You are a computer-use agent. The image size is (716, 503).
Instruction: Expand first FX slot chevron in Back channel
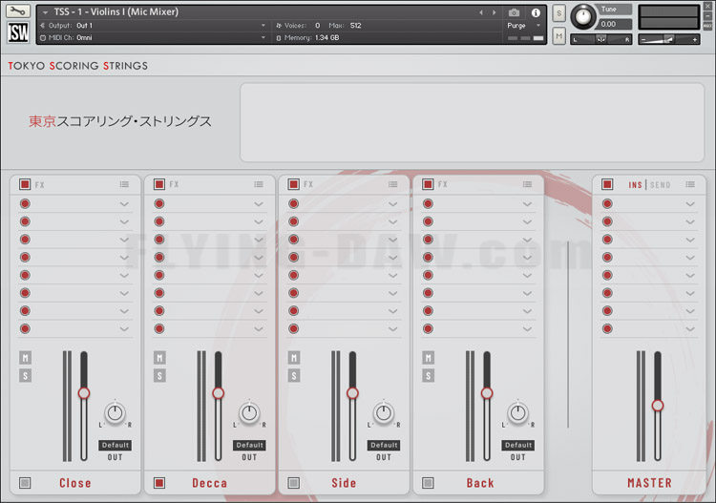click(527, 204)
